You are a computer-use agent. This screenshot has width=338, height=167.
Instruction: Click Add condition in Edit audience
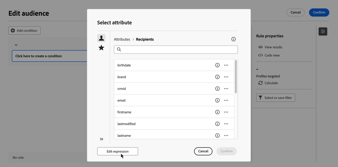point(24,31)
